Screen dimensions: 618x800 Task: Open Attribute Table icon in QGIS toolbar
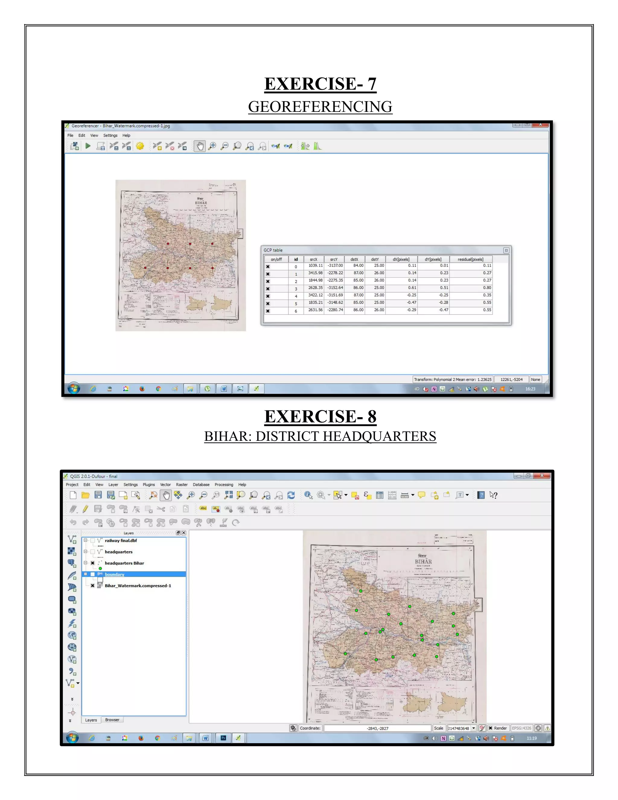click(x=380, y=495)
